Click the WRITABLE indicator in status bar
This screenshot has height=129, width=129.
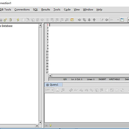pos(114,79)
